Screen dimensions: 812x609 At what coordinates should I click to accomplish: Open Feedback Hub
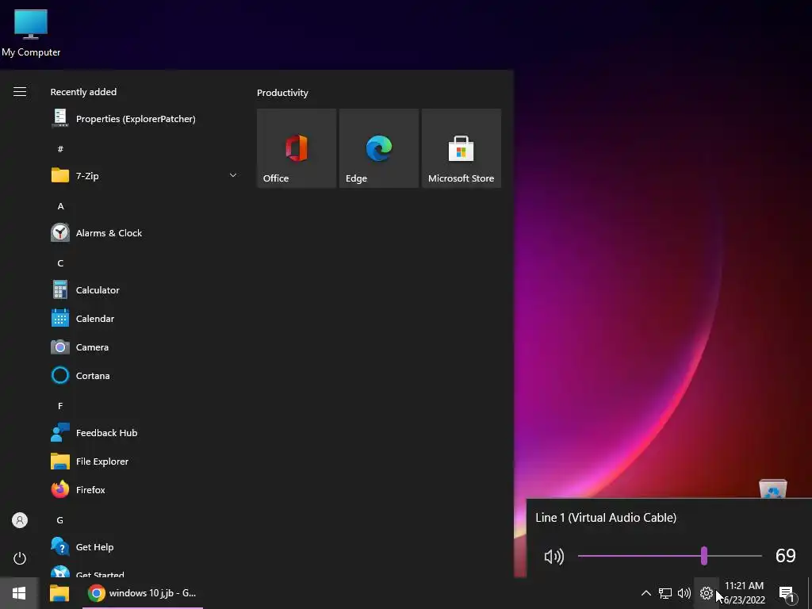pyautogui.click(x=145, y=432)
